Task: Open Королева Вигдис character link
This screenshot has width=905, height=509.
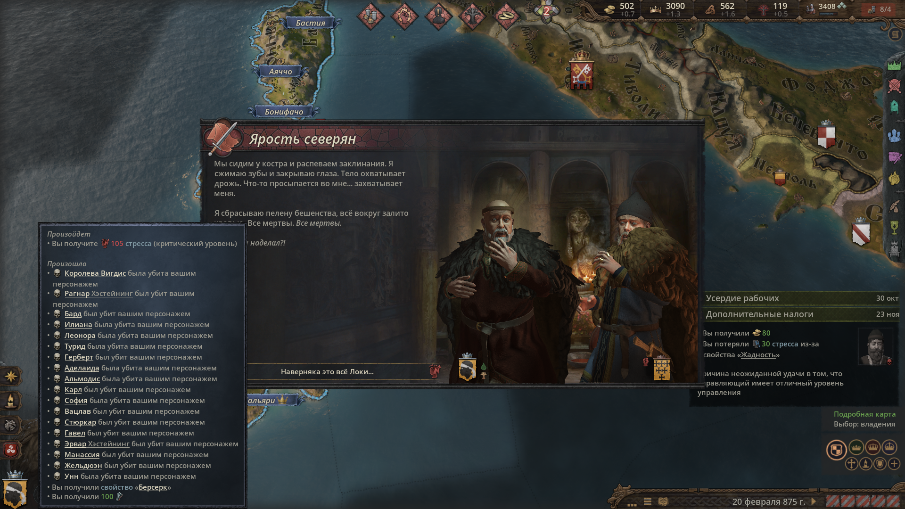Action: tap(95, 273)
